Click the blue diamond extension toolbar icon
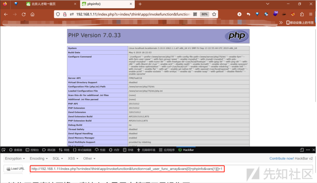This screenshot has height=183, width=317. [257, 14]
